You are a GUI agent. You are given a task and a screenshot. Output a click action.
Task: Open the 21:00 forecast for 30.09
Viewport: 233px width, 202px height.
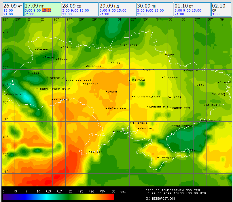(x=142, y=14)
